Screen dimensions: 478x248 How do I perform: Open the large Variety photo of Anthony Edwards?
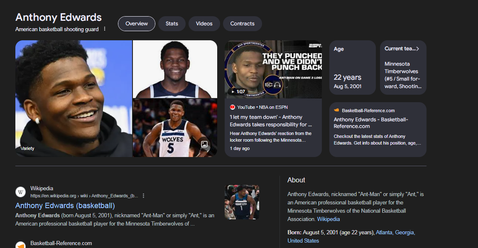[x=74, y=98]
